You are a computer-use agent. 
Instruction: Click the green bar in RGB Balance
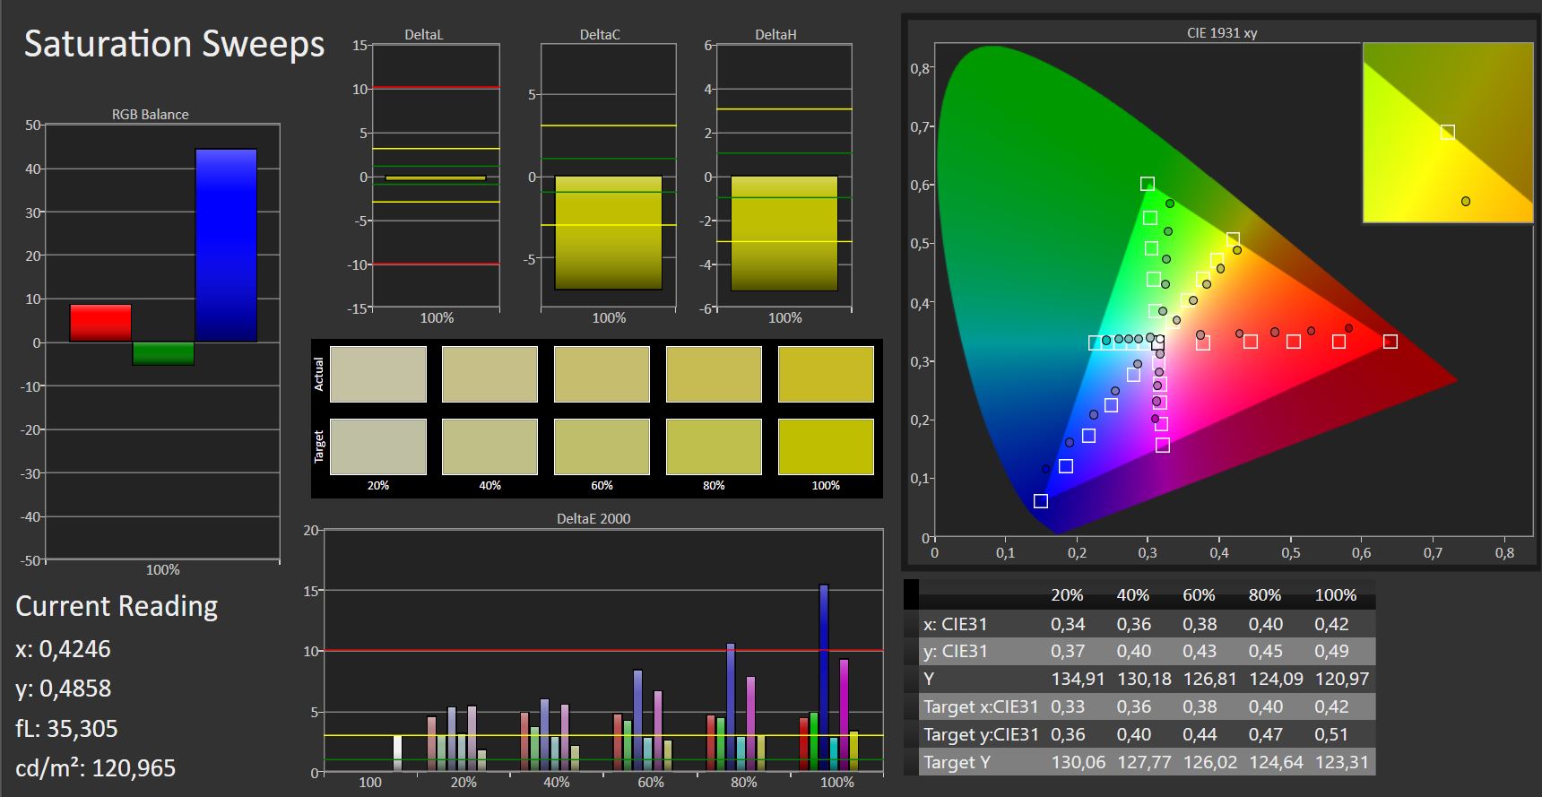coord(163,353)
